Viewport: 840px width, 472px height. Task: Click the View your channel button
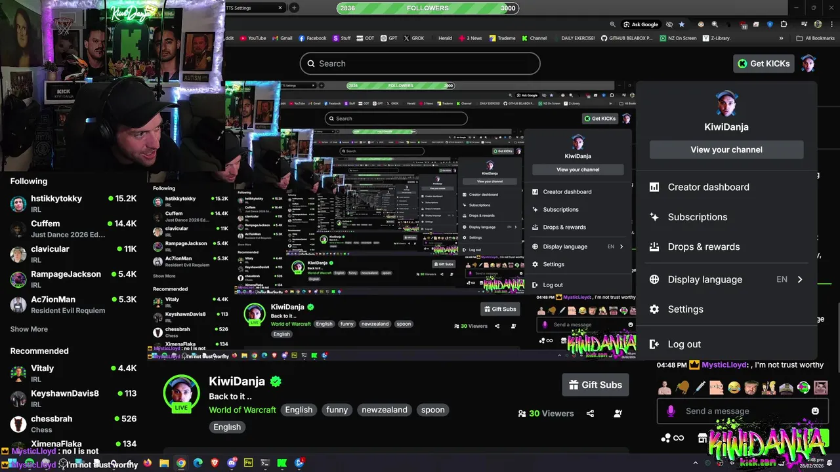pyautogui.click(x=726, y=149)
